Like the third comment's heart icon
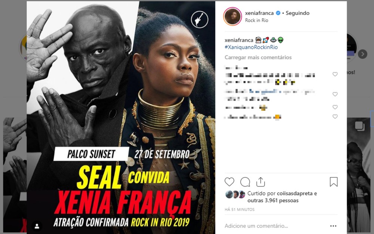The width and height of the screenshot is (374, 234). pyautogui.click(x=335, y=107)
